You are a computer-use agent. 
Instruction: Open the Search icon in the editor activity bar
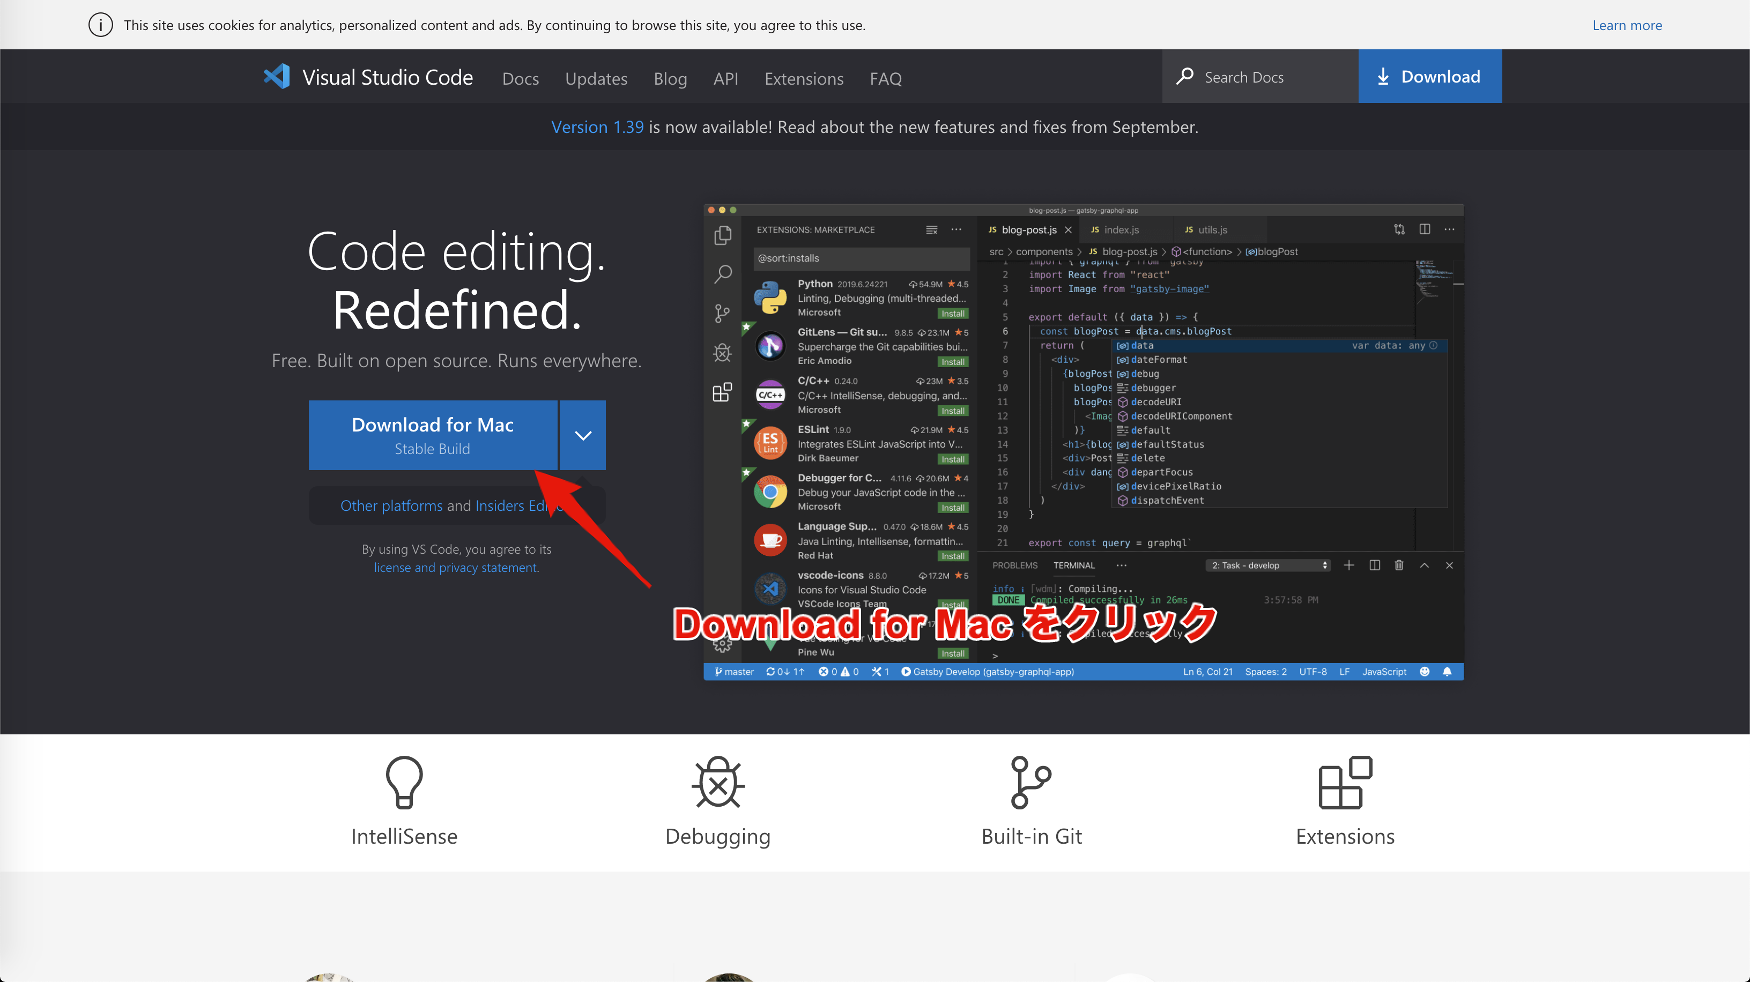pyautogui.click(x=723, y=274)
